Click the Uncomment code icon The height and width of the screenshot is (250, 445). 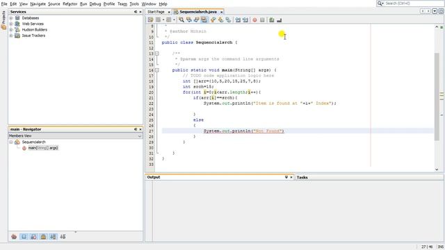click(x=280, y=20)
